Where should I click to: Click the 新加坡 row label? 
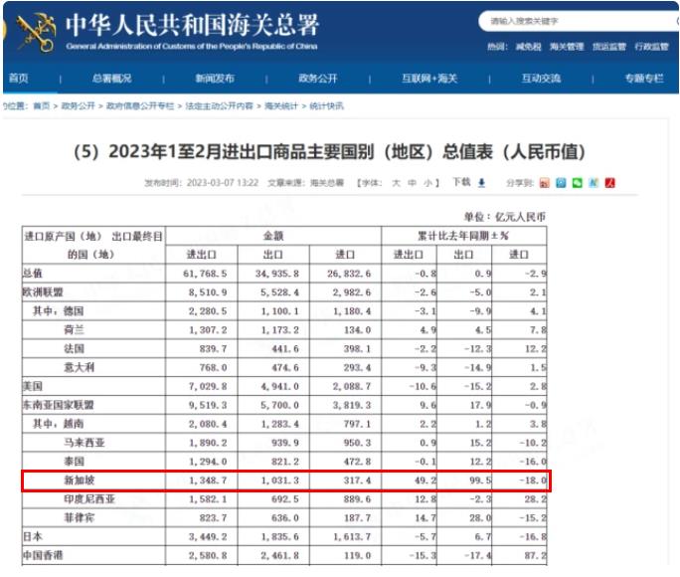tap(79, 481)
